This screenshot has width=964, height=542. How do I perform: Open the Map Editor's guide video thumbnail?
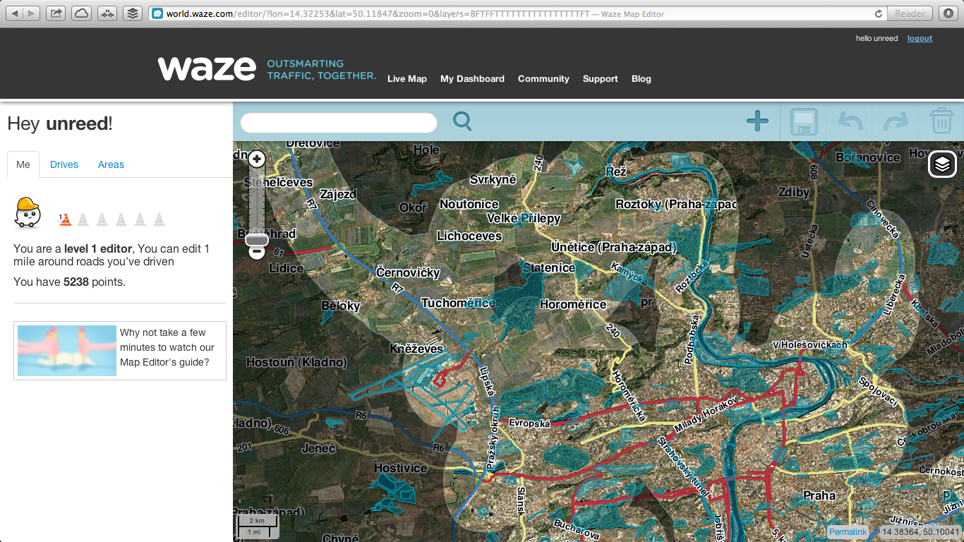67,351
